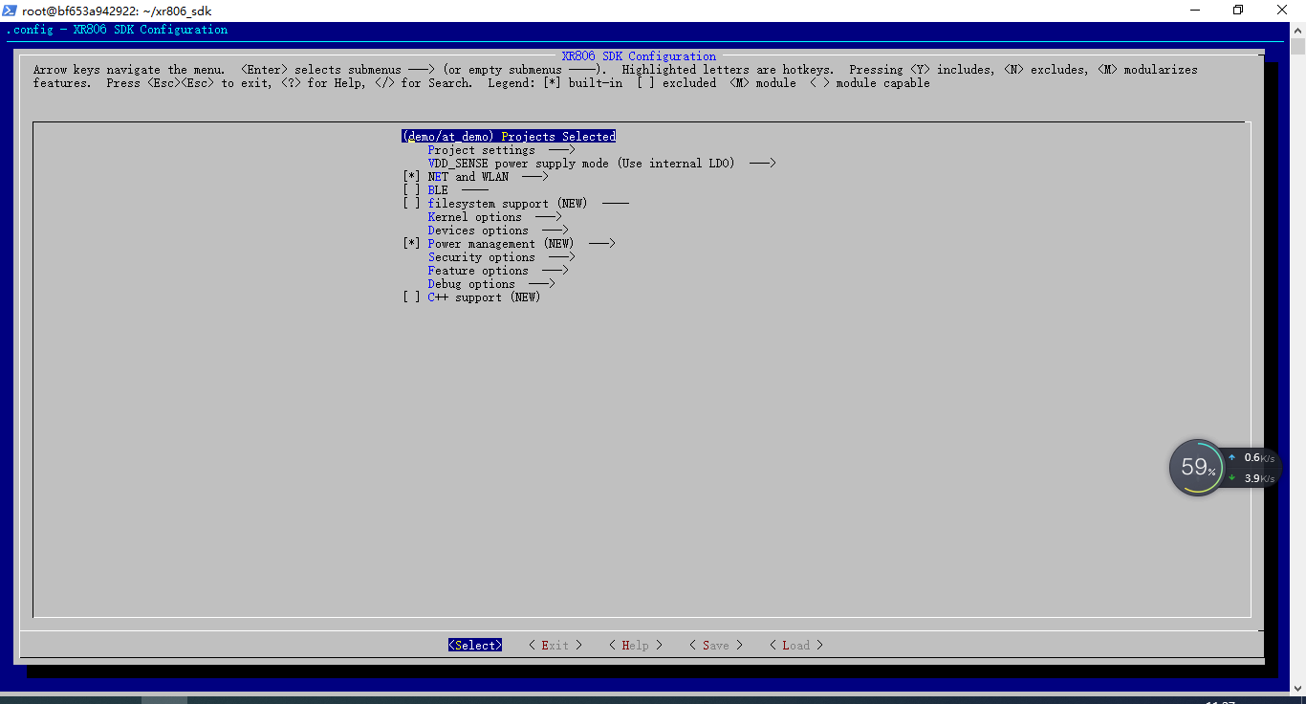Screen dimensions: 1306x704
Task: Toggle the C++ support checkbox
Action: pyautogui.click(x=411, y=297)
